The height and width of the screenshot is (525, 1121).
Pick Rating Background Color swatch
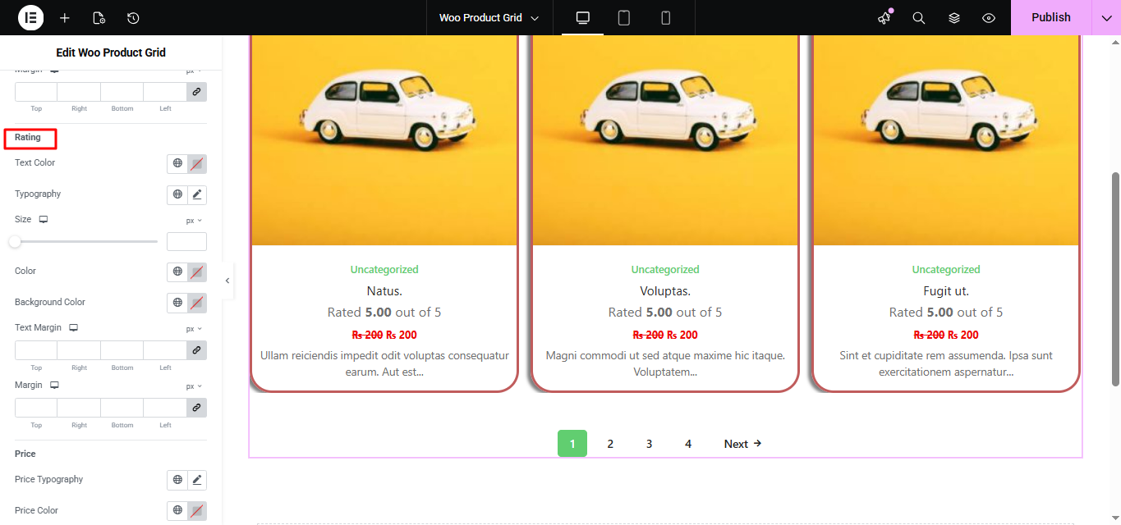coord(197,303)
